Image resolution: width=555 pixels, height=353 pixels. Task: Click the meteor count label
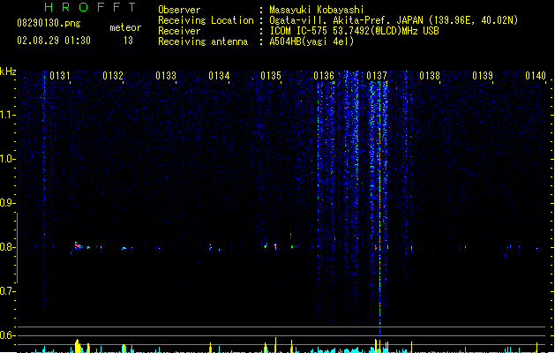click(x=125, y=27)
